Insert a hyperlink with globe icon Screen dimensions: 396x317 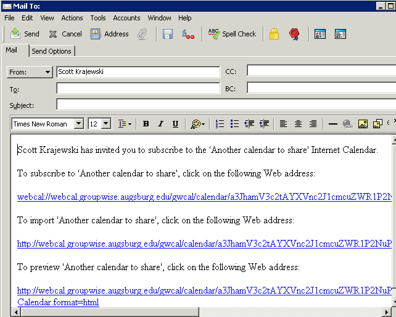348,124
